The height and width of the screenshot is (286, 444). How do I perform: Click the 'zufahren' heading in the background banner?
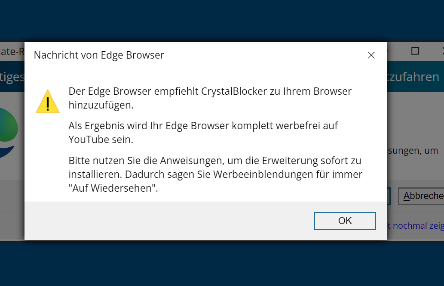413,77
